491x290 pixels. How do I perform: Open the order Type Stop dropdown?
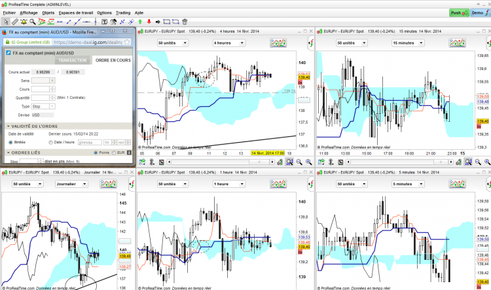coord(43,107)
